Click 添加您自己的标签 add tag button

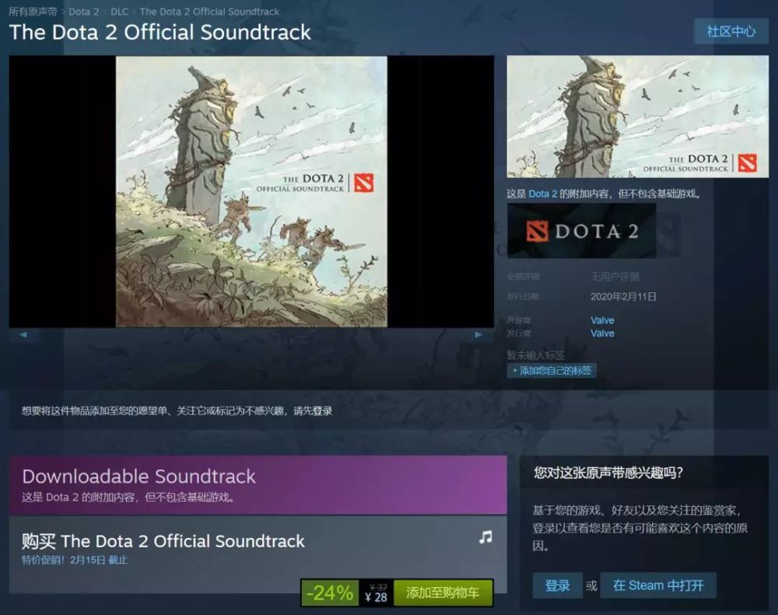click(552, 371)
